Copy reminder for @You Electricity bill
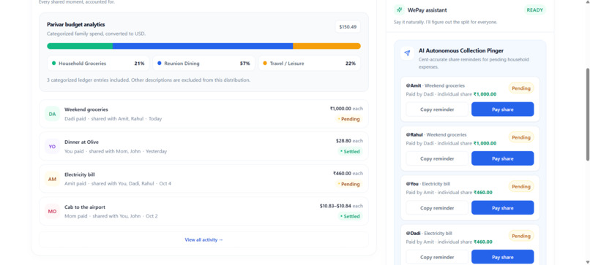The image size is (590, 265). pyautogui.click(x=437, y=208)
